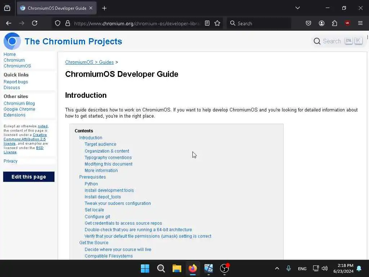Go to Home in sidebar
Image resolution: width=369 pixels, height=277 pixels.
[x=10, y=54]
